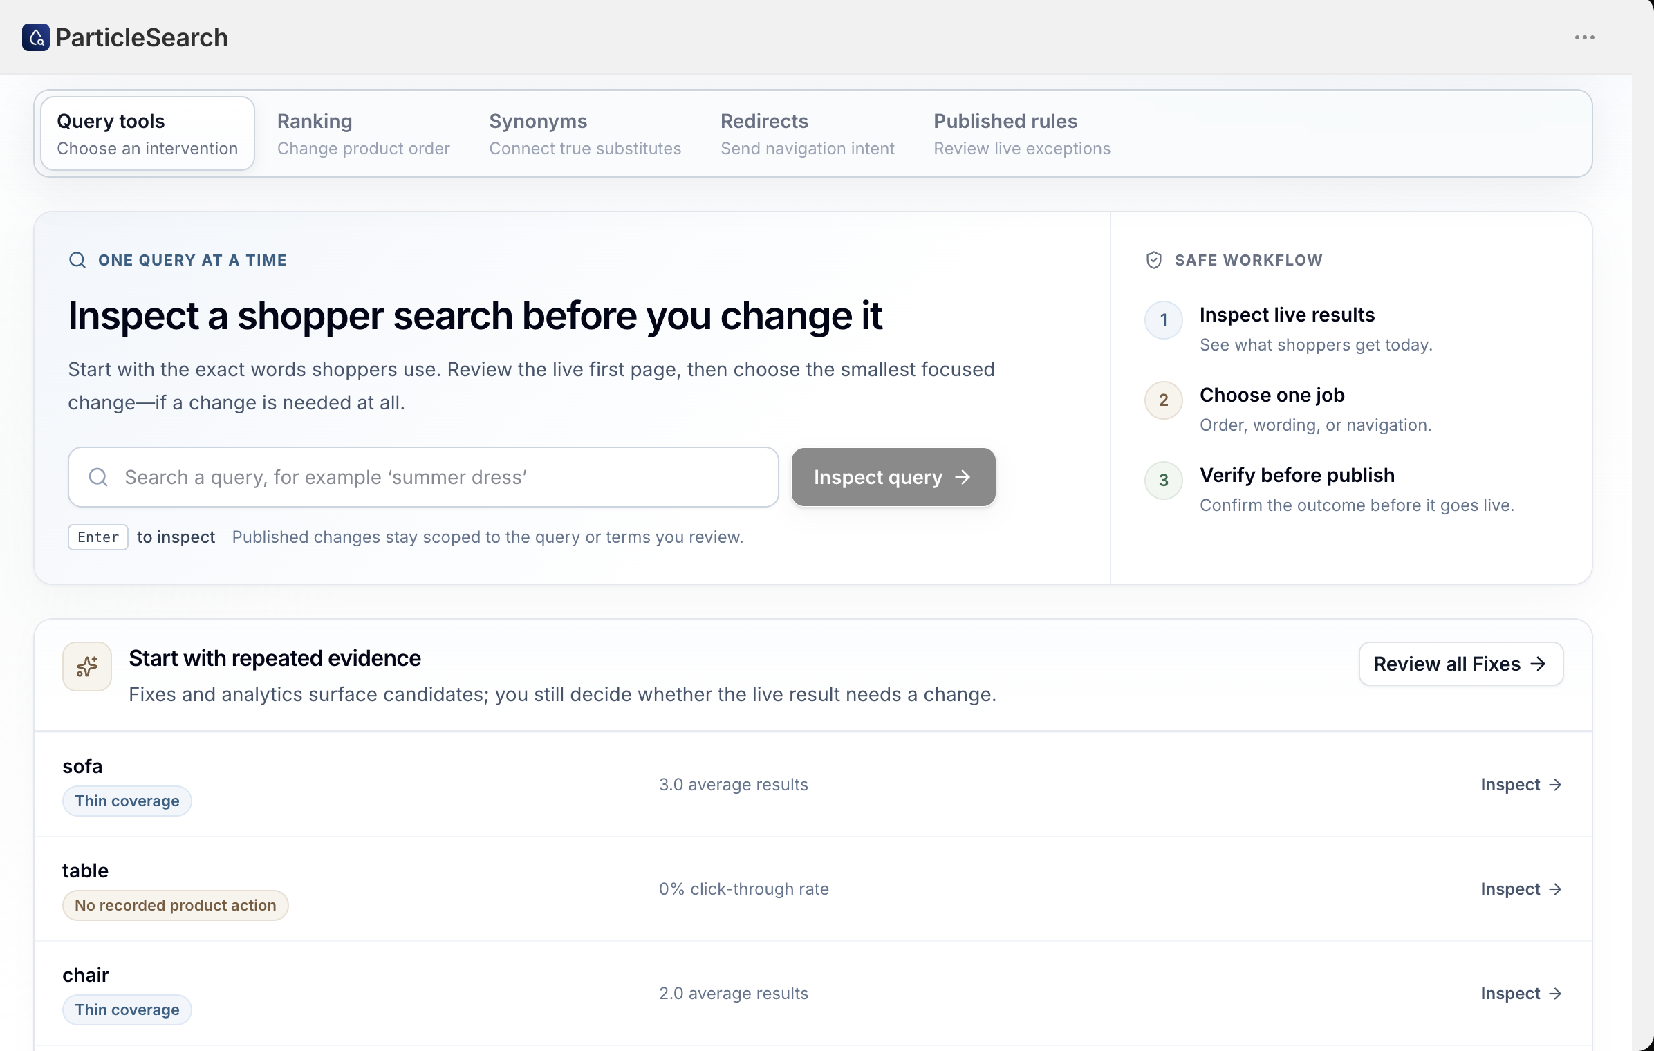The height and width of the screenshot is (1051, 1654).
Task: Click the Verify before publish heading
Action: point(1297,475)
